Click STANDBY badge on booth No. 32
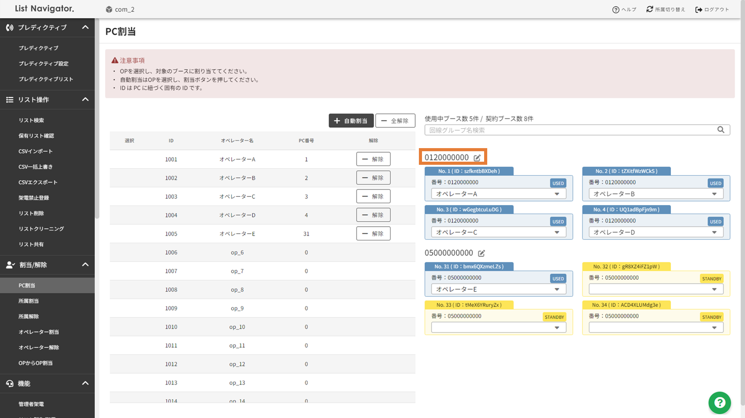 711,278
